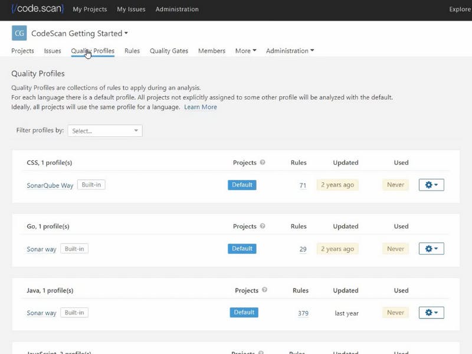Click help icon next to Java Projects header
The height and width of the screenshot is (354, 472).
click(x=264, y=290)
